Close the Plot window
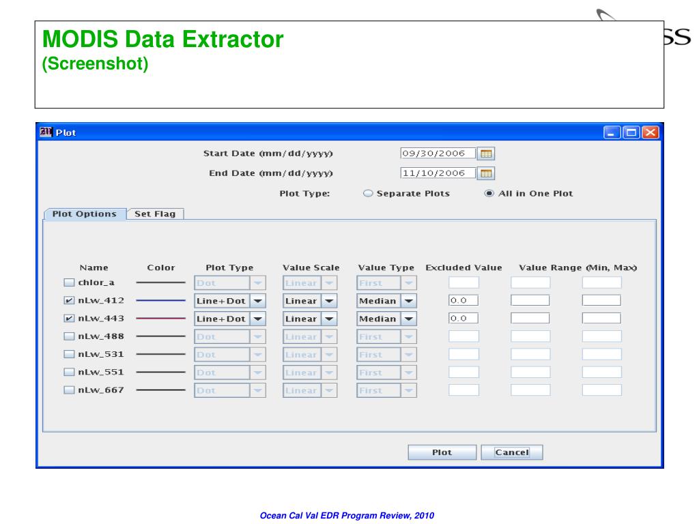Screen dimensions: 699x524 point(651,132)
